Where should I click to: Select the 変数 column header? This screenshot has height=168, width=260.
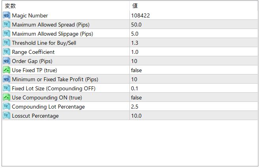click(x=10, y=6)
